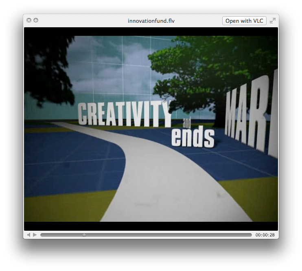This screenshot has width=302, height=271.
Task: Mute the video with the speaker icon
Action: (x=29, y=235)
